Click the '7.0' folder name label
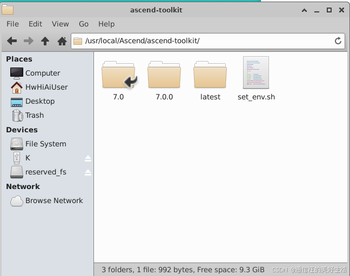The image size is (350, 276). (118, 97)
